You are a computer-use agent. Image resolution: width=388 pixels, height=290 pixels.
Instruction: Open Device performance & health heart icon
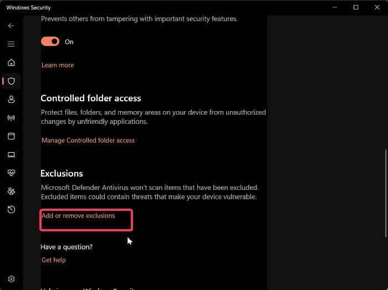11,173
